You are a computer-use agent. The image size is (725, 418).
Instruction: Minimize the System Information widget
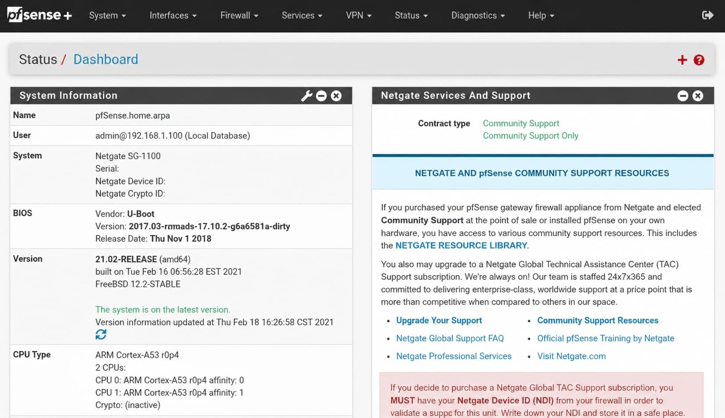(x=321, y=96)
